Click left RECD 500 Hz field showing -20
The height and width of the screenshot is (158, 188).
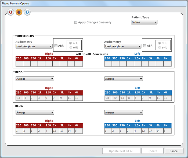click(x=116, y=98)
